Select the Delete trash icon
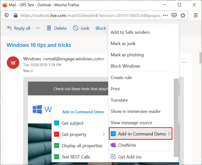 49,28
